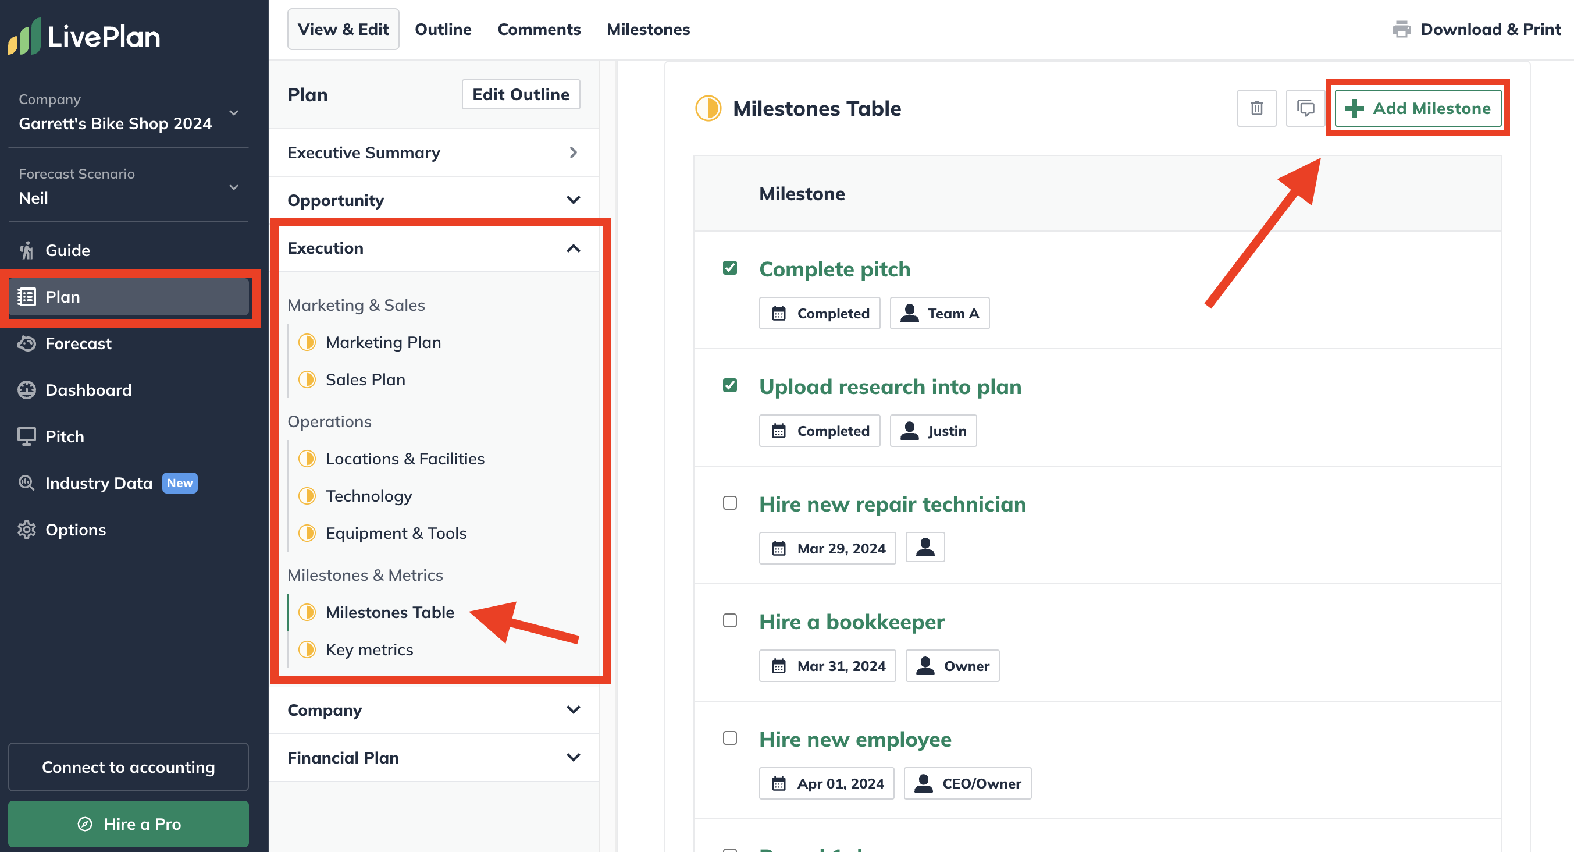This screenshot has height=852, width=1574.
Task: Expand the Financial Plan section
Action: click(434, 757)
